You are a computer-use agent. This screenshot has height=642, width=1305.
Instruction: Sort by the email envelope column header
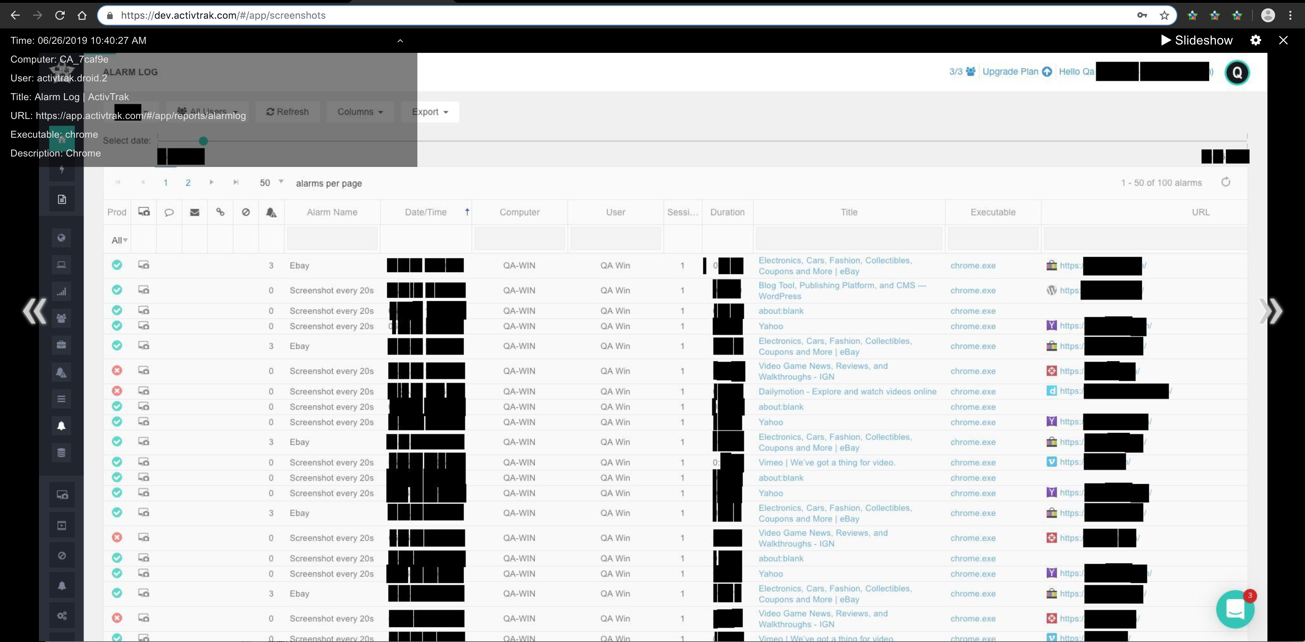194,212
